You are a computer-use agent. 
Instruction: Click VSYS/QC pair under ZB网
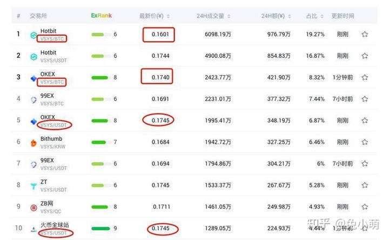pos(51,211)
